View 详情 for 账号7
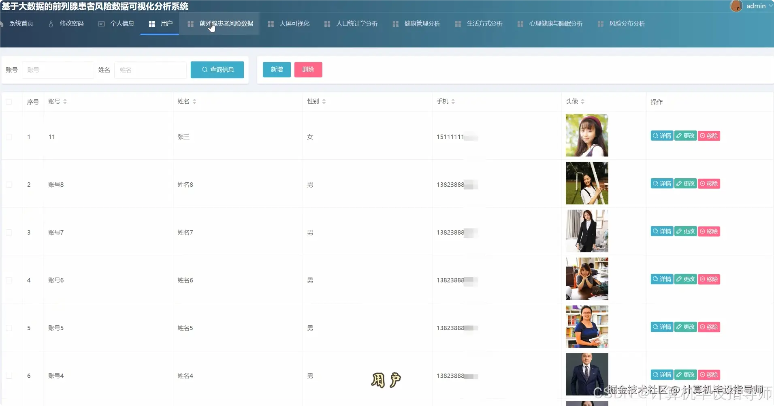This screenshot has height=406, width=774. pyautogui.click(x=662, y=231)
